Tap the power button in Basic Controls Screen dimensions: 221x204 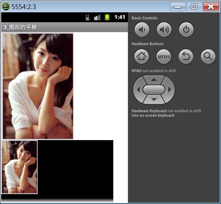186,29
